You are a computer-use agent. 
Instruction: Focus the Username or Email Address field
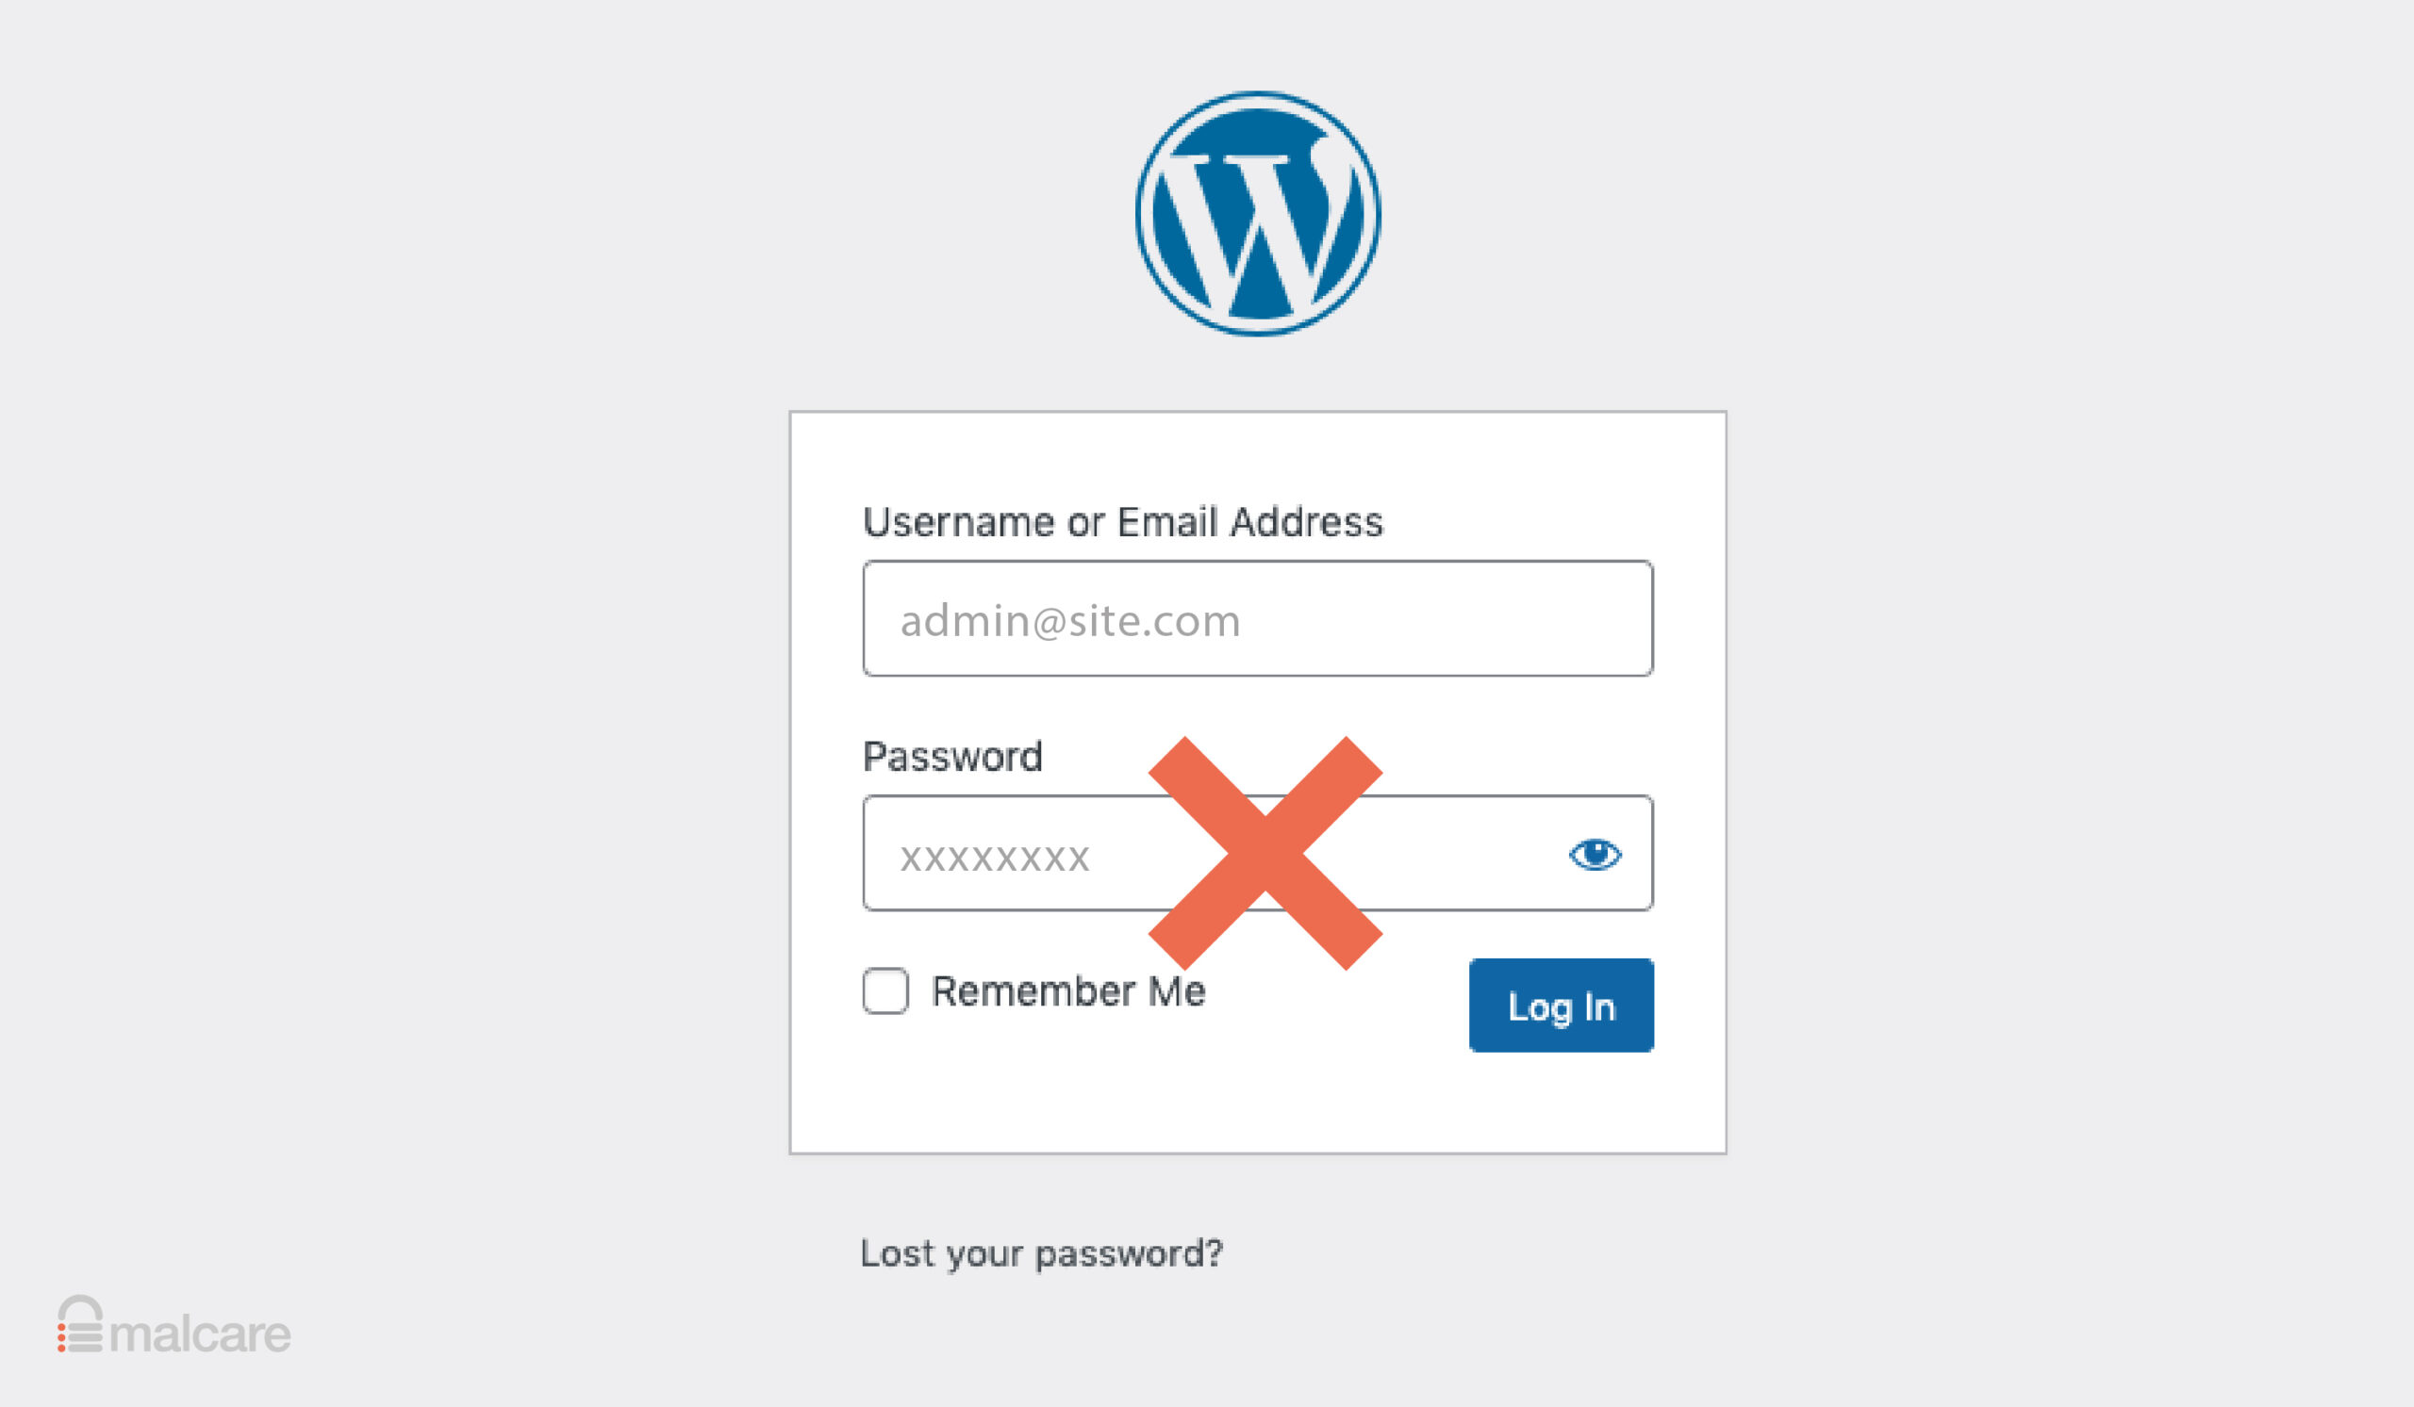[x=1258, y=618]
